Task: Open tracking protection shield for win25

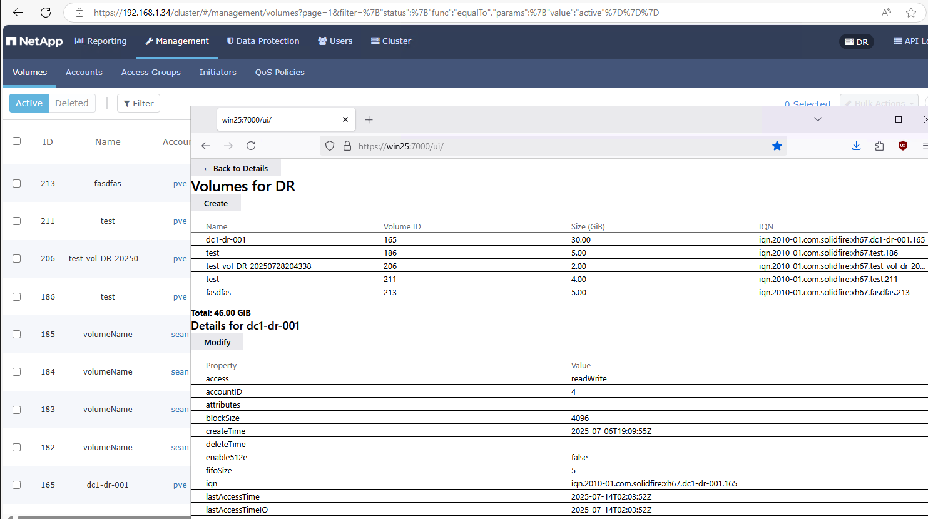Action: [x=330, y=146]
